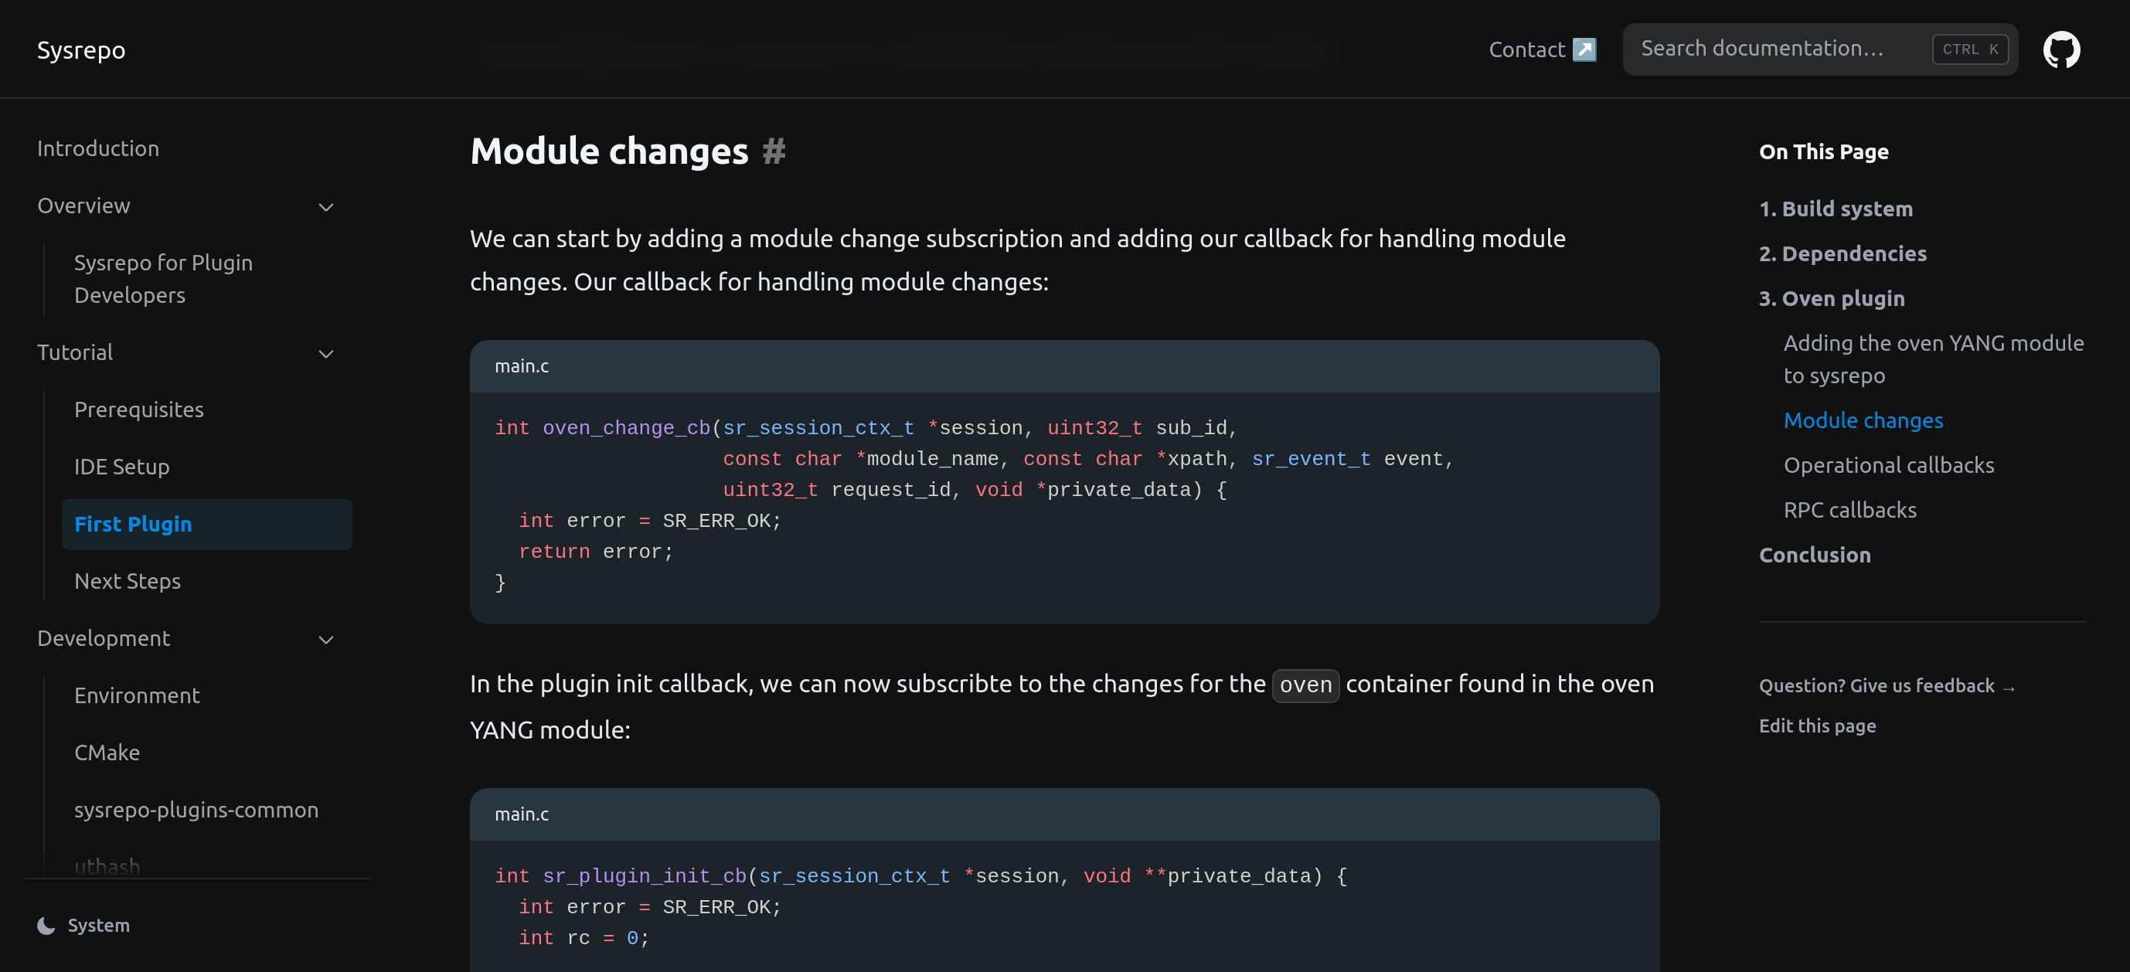Jump to 1. Build system section
2130x972 pixels.
pos(1835,209)
